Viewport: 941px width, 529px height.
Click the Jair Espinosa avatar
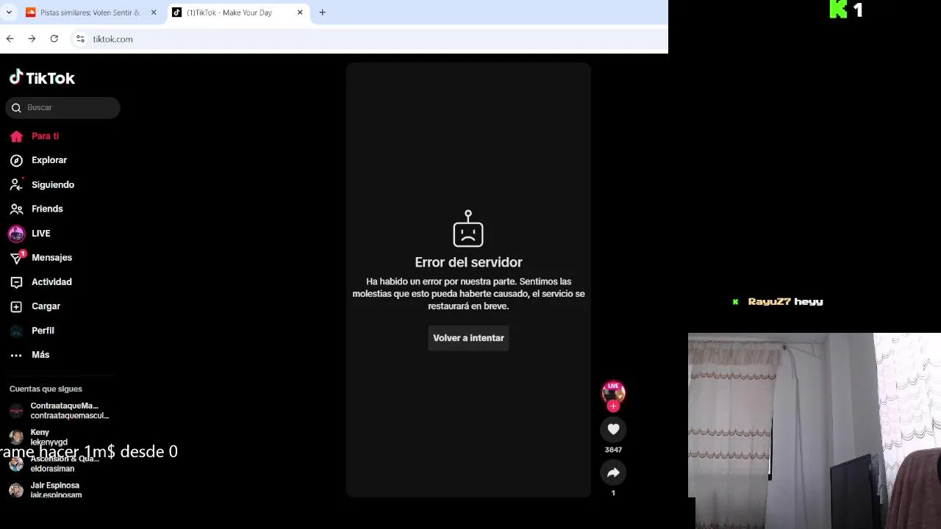(16, 490)
